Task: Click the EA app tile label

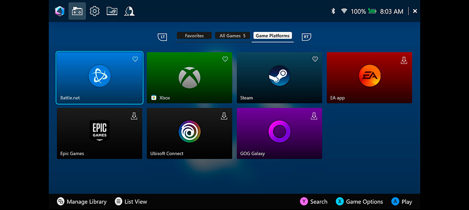Action: point(337,98)
